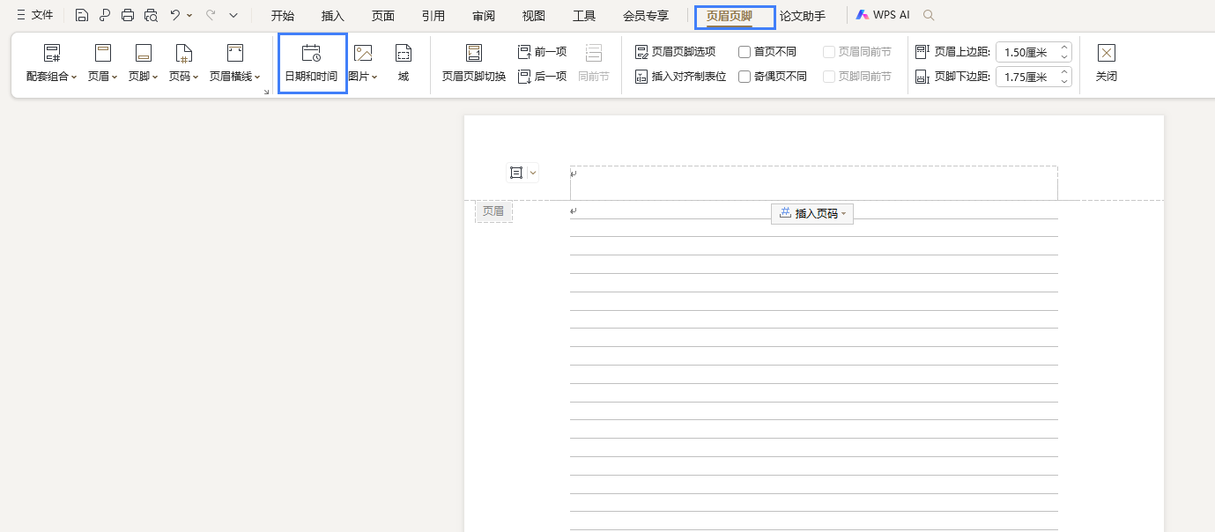Open 页眉页脚选项

(x=676, y=52)
